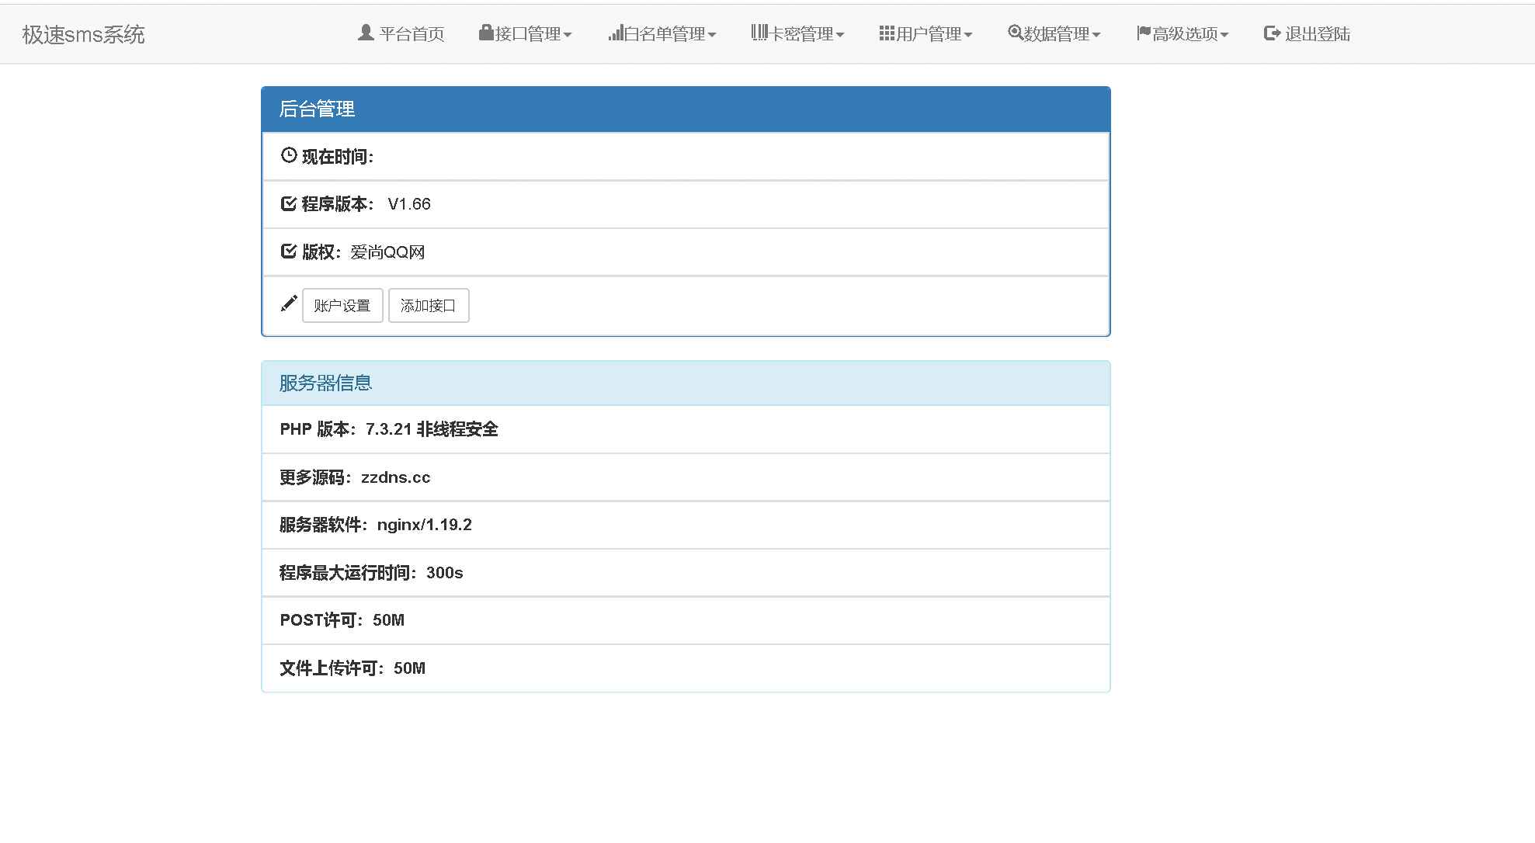Screen dimensions: 1535x843
Task: Open the 接口管理 menu
Action: tap(526, 33)
